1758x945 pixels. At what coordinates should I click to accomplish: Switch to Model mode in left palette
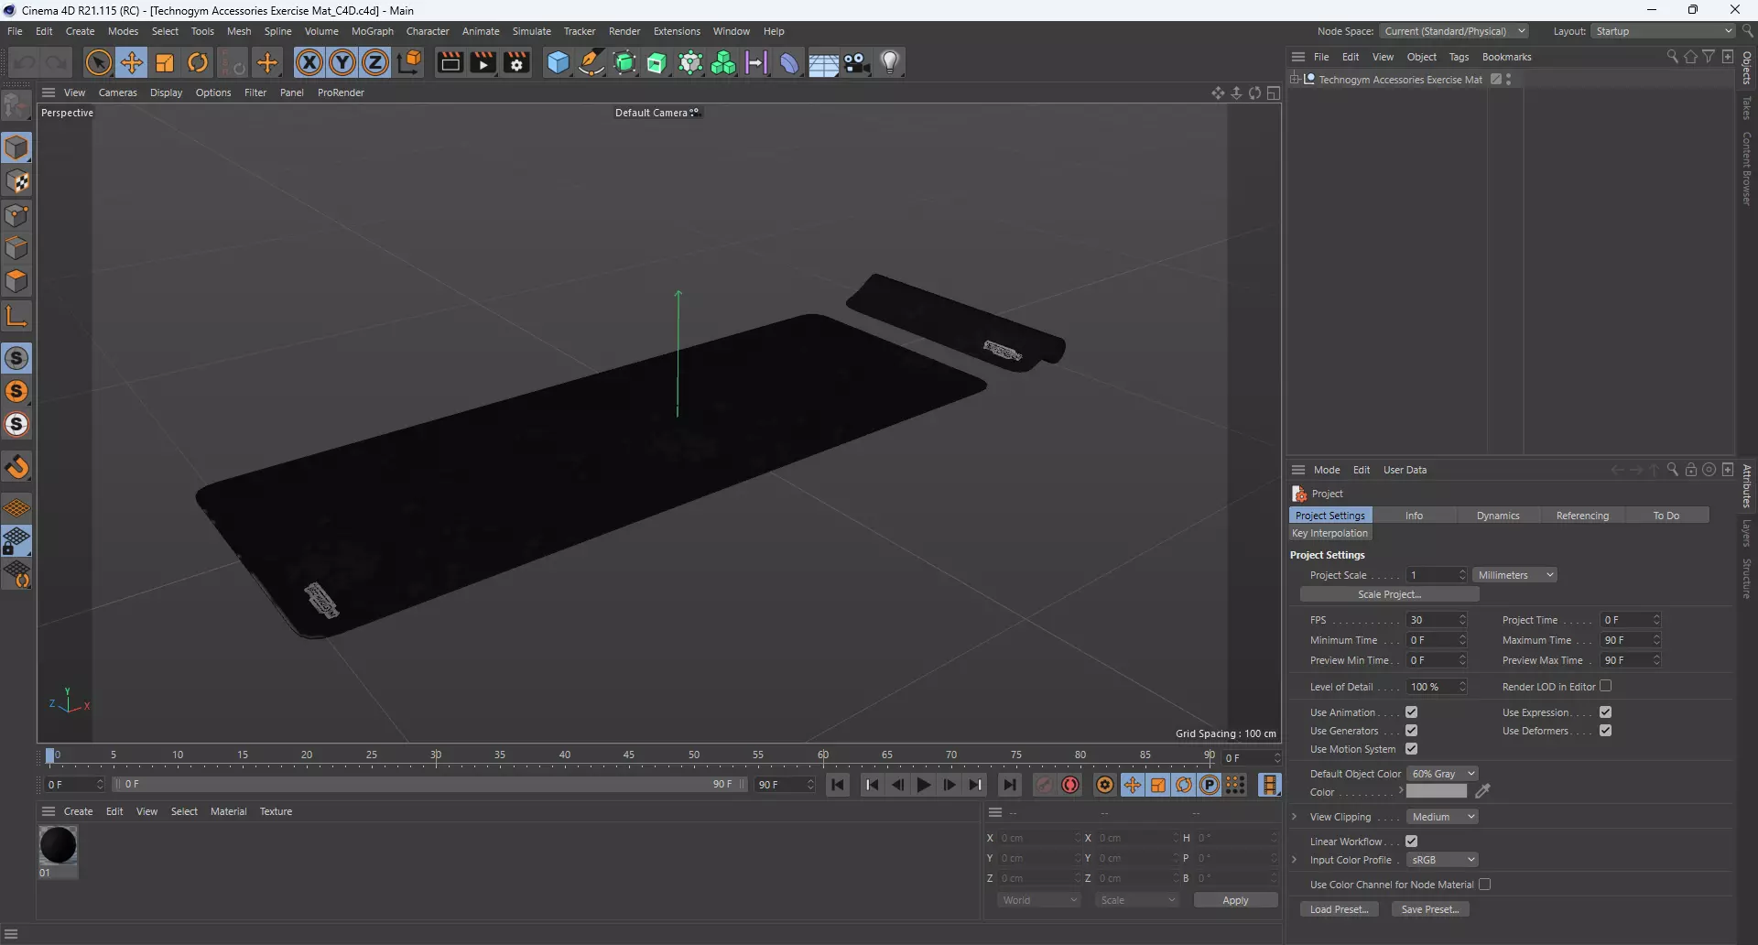[17, 147]
